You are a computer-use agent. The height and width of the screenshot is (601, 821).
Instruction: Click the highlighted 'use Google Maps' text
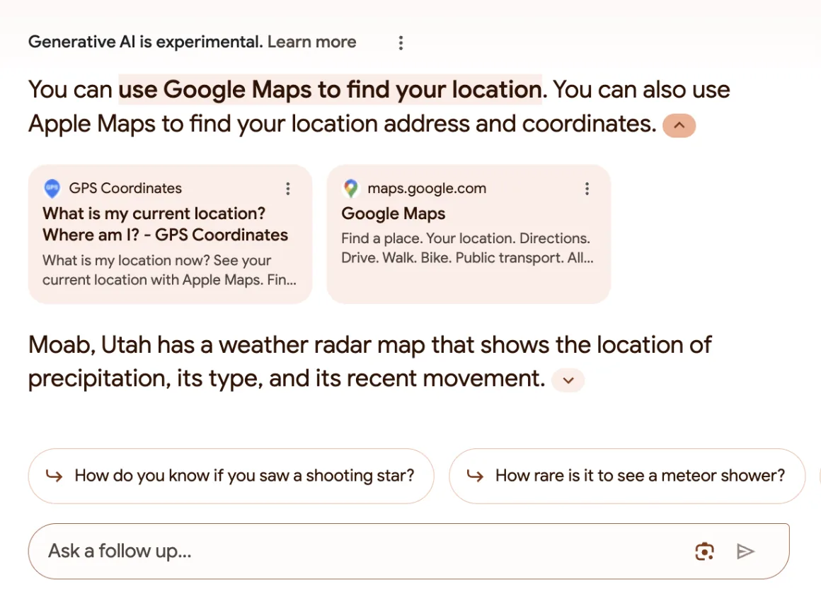coord(330,90)
